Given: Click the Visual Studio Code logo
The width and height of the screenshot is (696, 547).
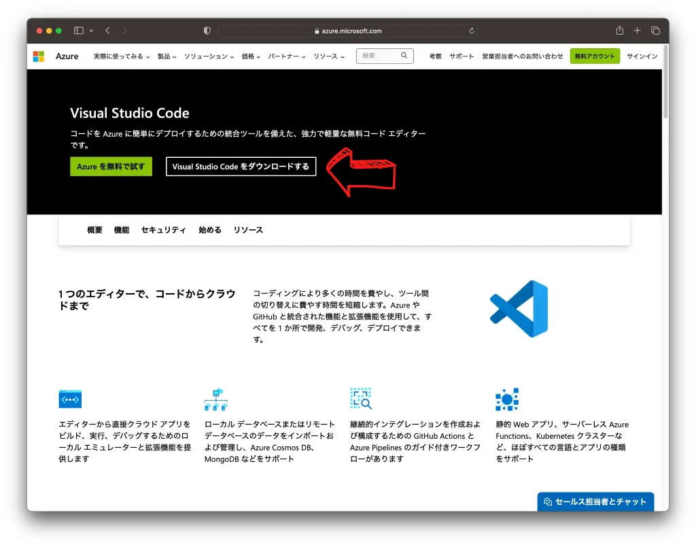Looking at the screenshot, I should (519, 308).
